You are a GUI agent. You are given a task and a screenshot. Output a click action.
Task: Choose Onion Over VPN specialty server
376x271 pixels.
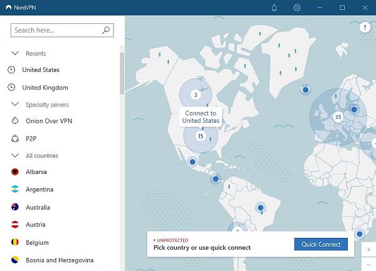click(x=49, y=121)
